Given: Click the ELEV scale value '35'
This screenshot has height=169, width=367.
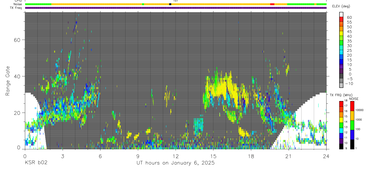Looking at the screenshot, I should 349,41.
